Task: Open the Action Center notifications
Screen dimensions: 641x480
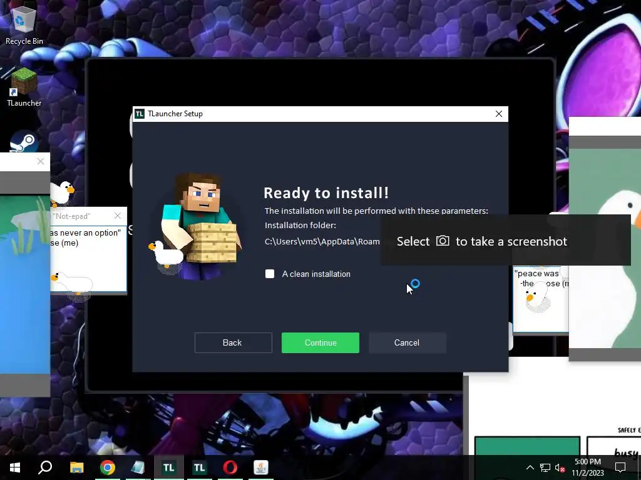Action: (x=620, y=467)
